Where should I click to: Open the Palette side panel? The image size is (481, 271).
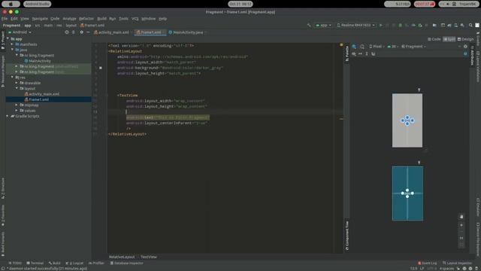[x=347, y=53]
